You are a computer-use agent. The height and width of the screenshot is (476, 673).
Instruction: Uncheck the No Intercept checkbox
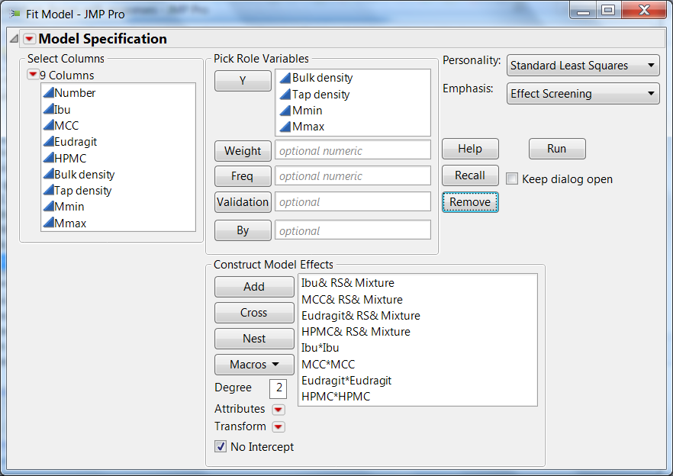221,446
